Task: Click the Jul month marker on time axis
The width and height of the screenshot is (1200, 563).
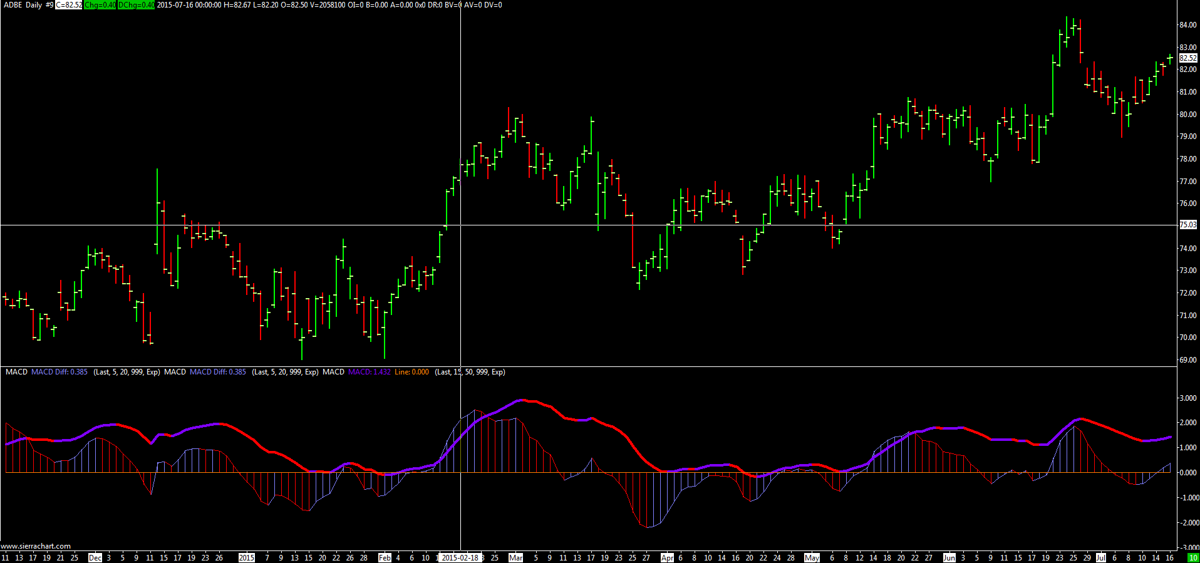Action: pyautogui.click(x=1101, y=558)
